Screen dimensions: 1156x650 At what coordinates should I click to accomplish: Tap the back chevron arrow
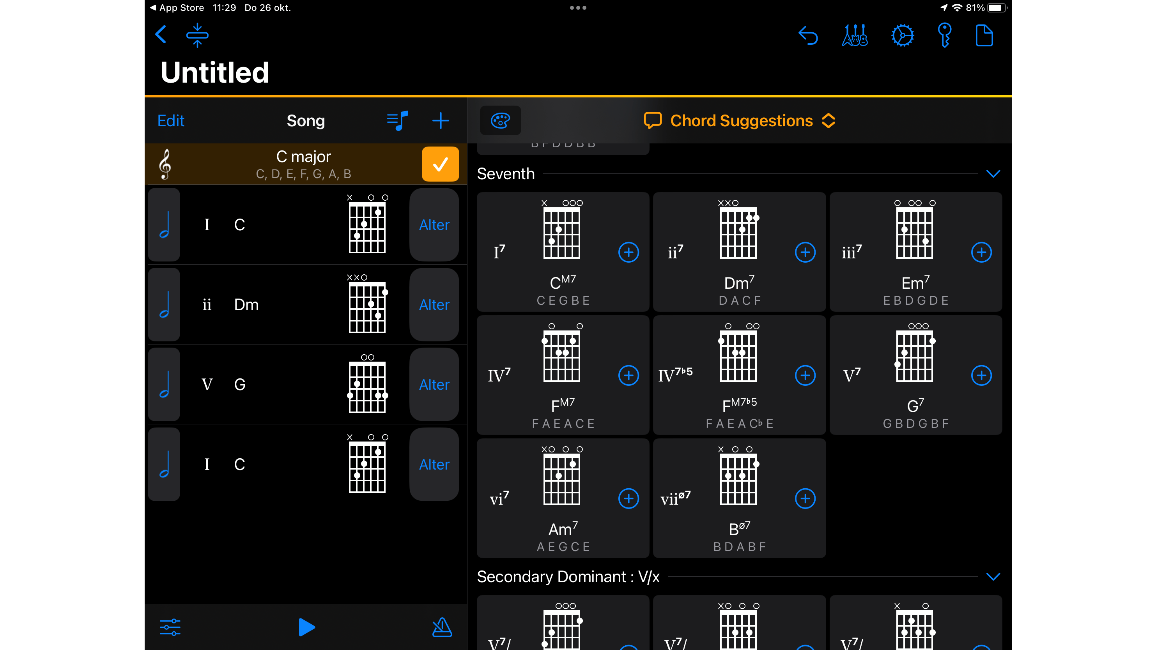pyautogui.click(x=161, y=35)
